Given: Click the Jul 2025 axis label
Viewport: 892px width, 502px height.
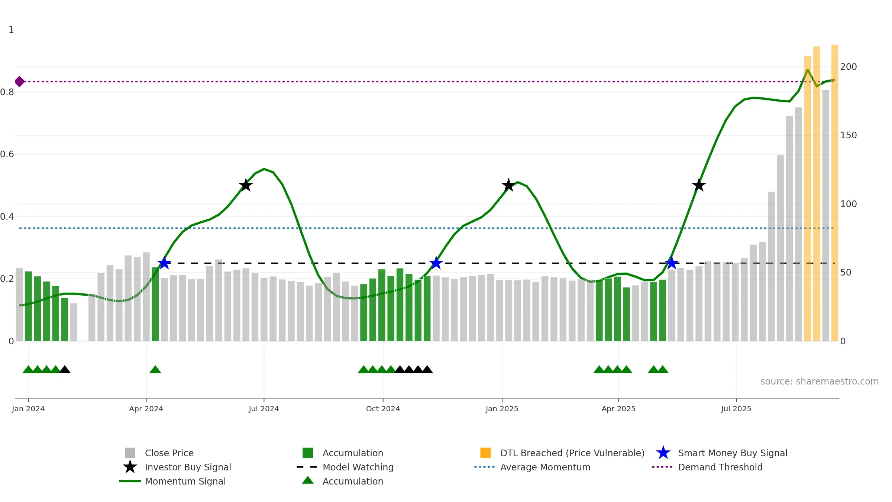Looking at the screenshot, I should coord(736,409).
